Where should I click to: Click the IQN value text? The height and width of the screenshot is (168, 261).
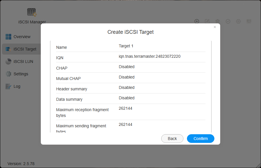click(x=150, y=56)
